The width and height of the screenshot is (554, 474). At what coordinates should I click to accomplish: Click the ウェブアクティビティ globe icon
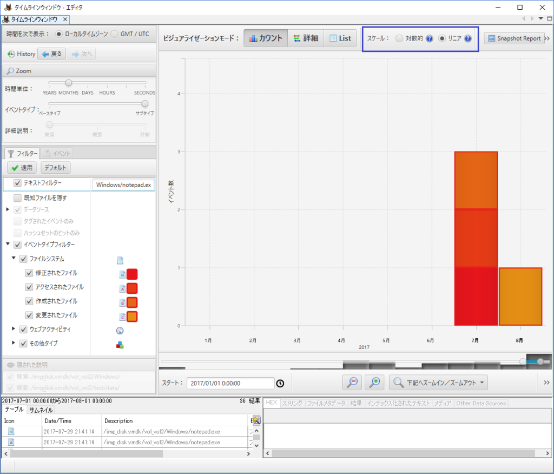tap(120, 331)
